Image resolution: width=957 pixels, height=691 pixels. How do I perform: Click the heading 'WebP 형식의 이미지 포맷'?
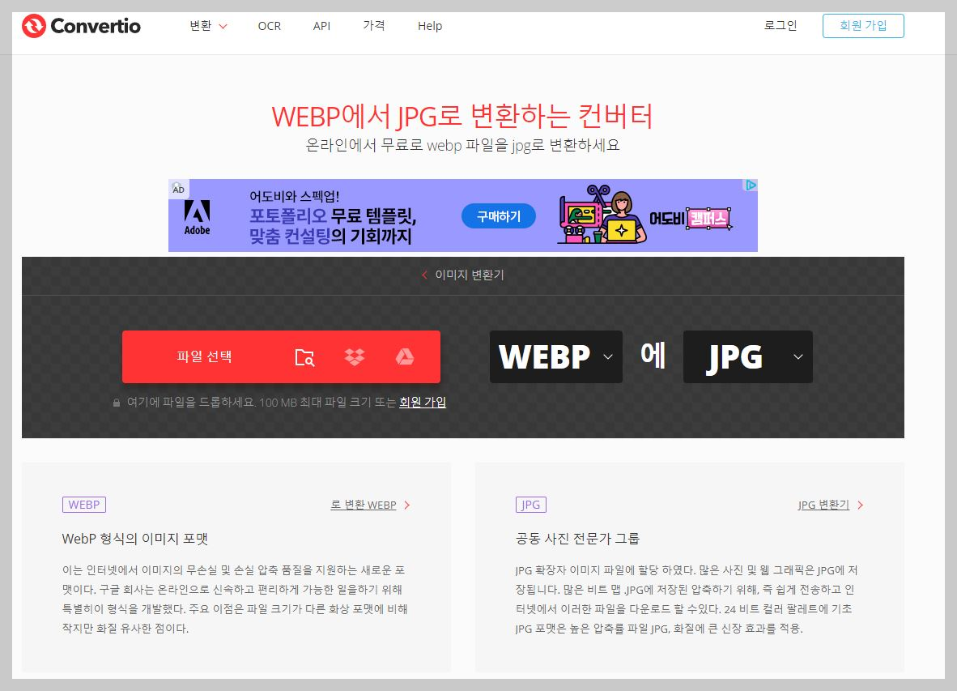point(135,539)
